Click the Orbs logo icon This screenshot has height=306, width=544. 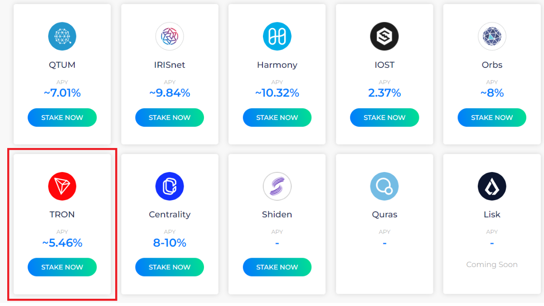tap(492, 36)
